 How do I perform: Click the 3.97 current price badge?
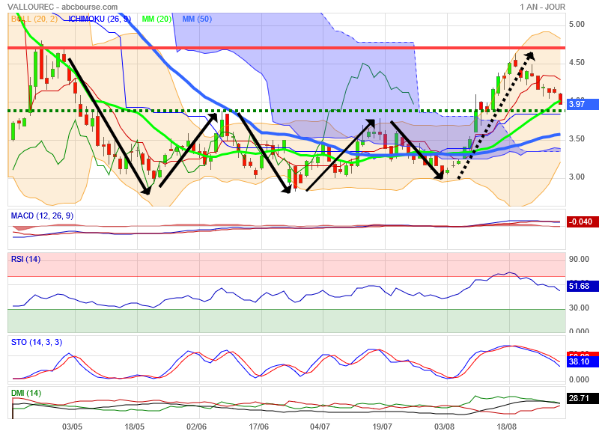(583, 104)
